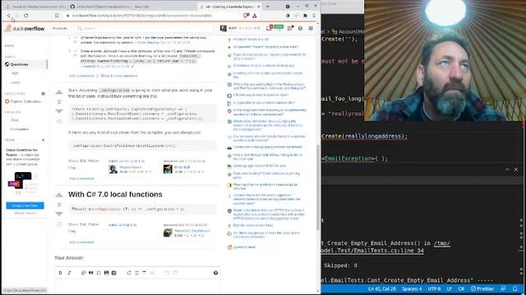Open the editor help icon in the answer toolbar
Image resolution: width=526 pixels, height=295 pixels.
[215, 273]
